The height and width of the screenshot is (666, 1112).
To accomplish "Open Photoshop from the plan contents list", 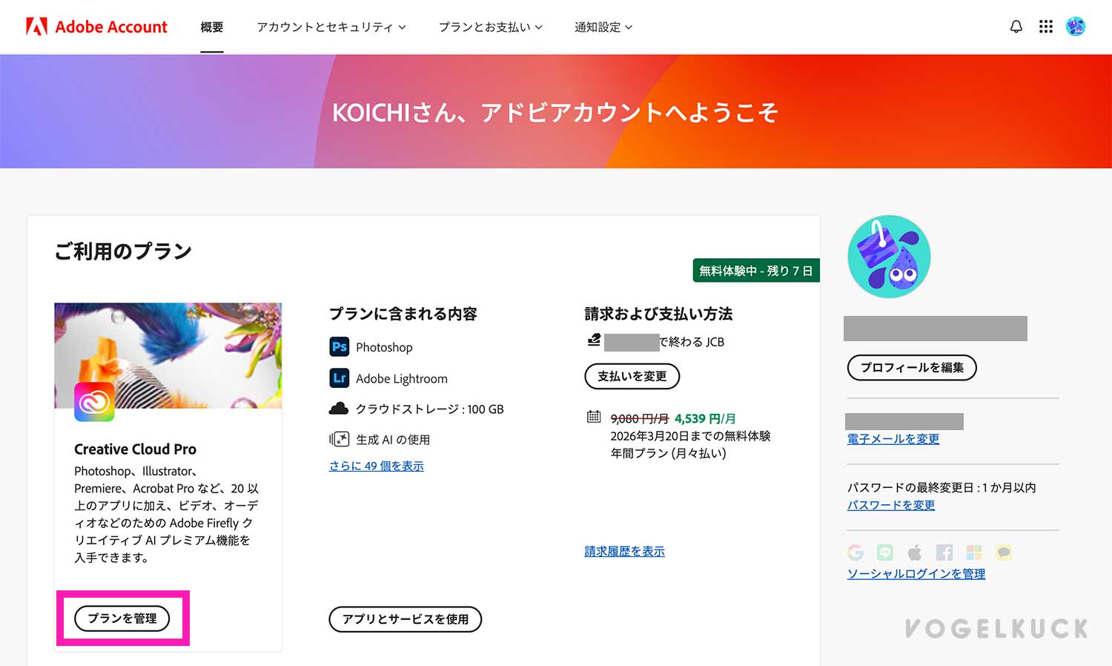I will pos(339,346).
